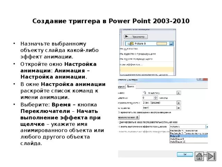This screenshot has height=167, width=222.
Task: Select the highlighted yellow menu item
Action: (146, 70)
